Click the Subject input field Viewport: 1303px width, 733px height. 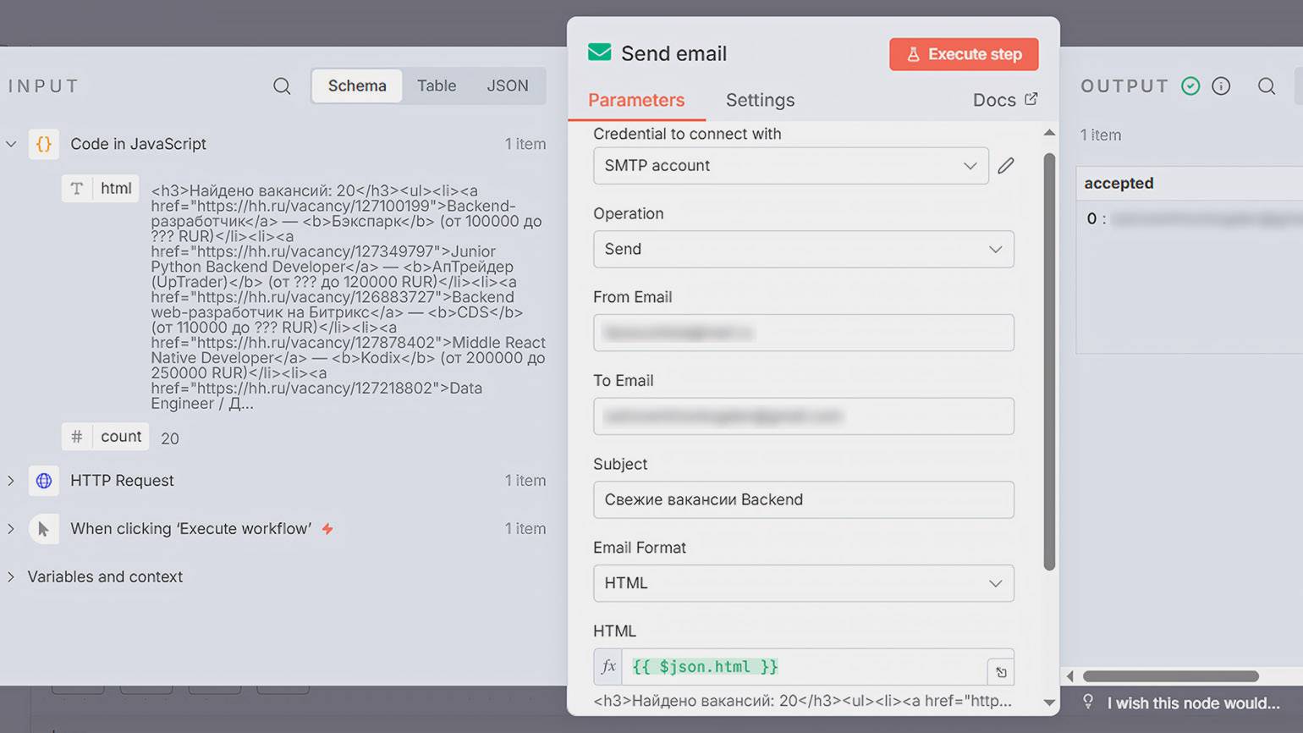pos(803,500)
